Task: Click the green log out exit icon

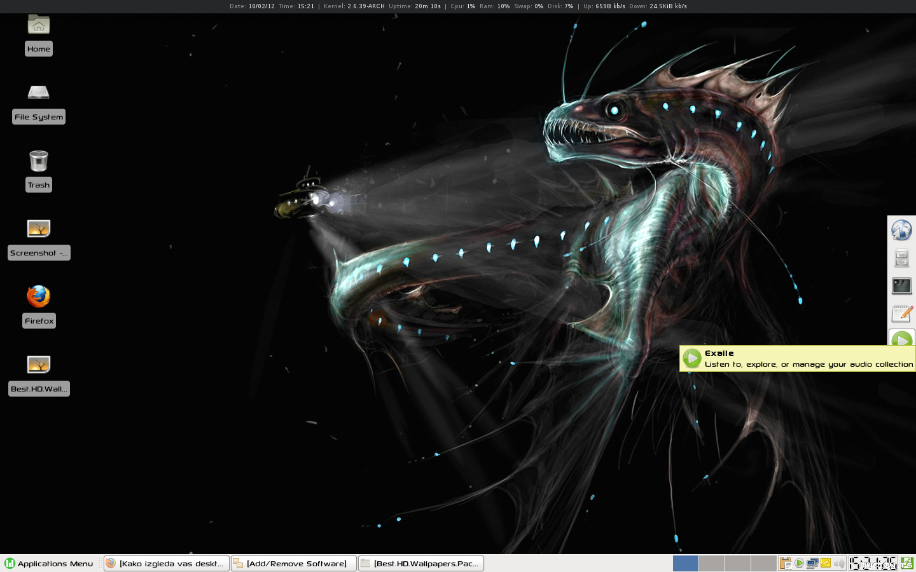Action: click(907, 564)
